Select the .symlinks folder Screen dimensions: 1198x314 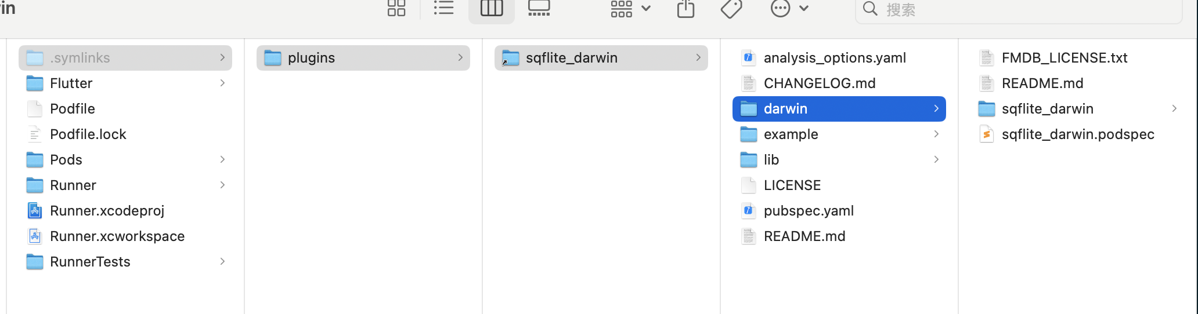pyautogui.click(x=125, y=58)
